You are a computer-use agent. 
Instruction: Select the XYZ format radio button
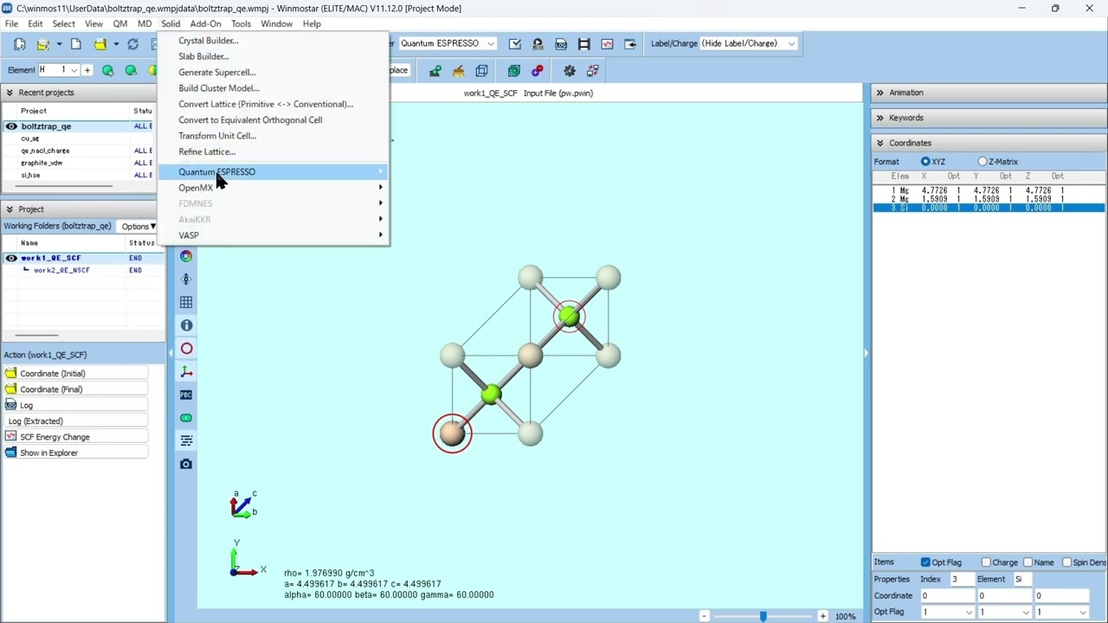tap(925, 162)
